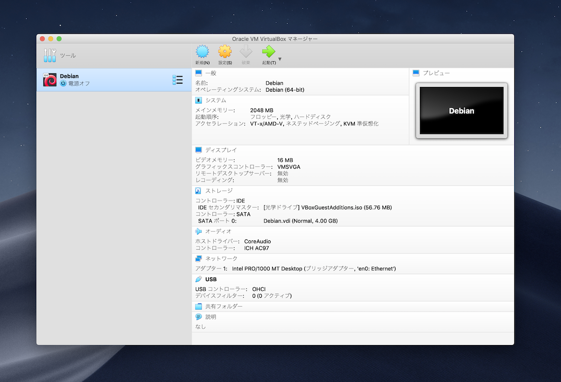Open 設定(S) Settings gear toolbar icon

pos(225,52)
